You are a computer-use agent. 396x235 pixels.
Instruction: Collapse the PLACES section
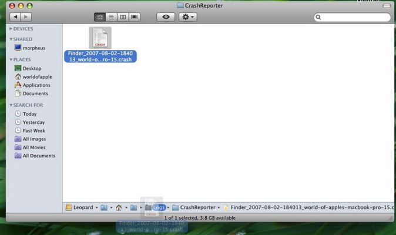coord(11,59)
